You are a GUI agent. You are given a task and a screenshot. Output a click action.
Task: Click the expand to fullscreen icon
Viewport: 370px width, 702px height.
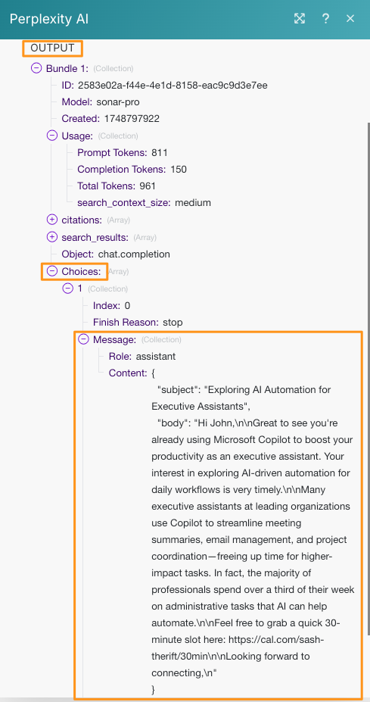coord(300,18)
